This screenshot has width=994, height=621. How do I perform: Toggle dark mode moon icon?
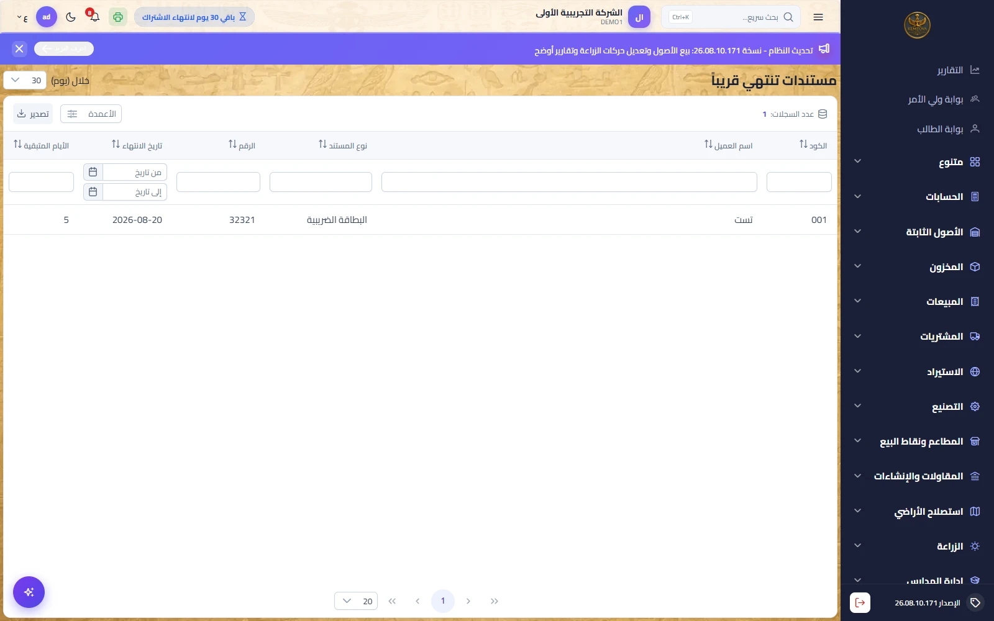pyautogui.click(x=71, y=17)
